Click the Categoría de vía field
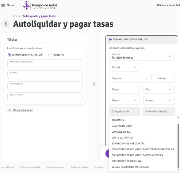Screen dimensions: 180x173 (125, 111)
